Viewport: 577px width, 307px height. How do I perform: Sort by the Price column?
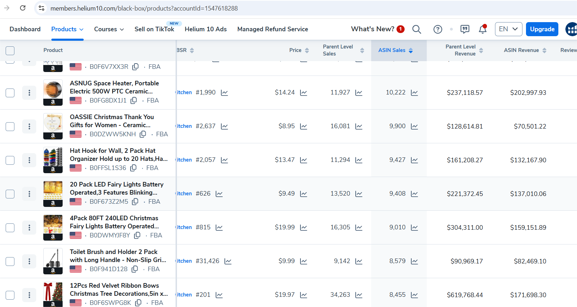(299, 50)
